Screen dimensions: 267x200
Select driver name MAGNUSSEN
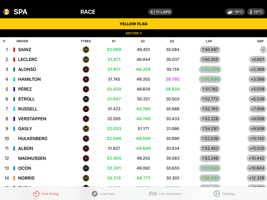(x=32, y=158)
